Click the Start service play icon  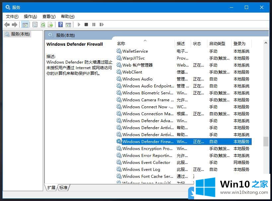[x=79, y=25]
